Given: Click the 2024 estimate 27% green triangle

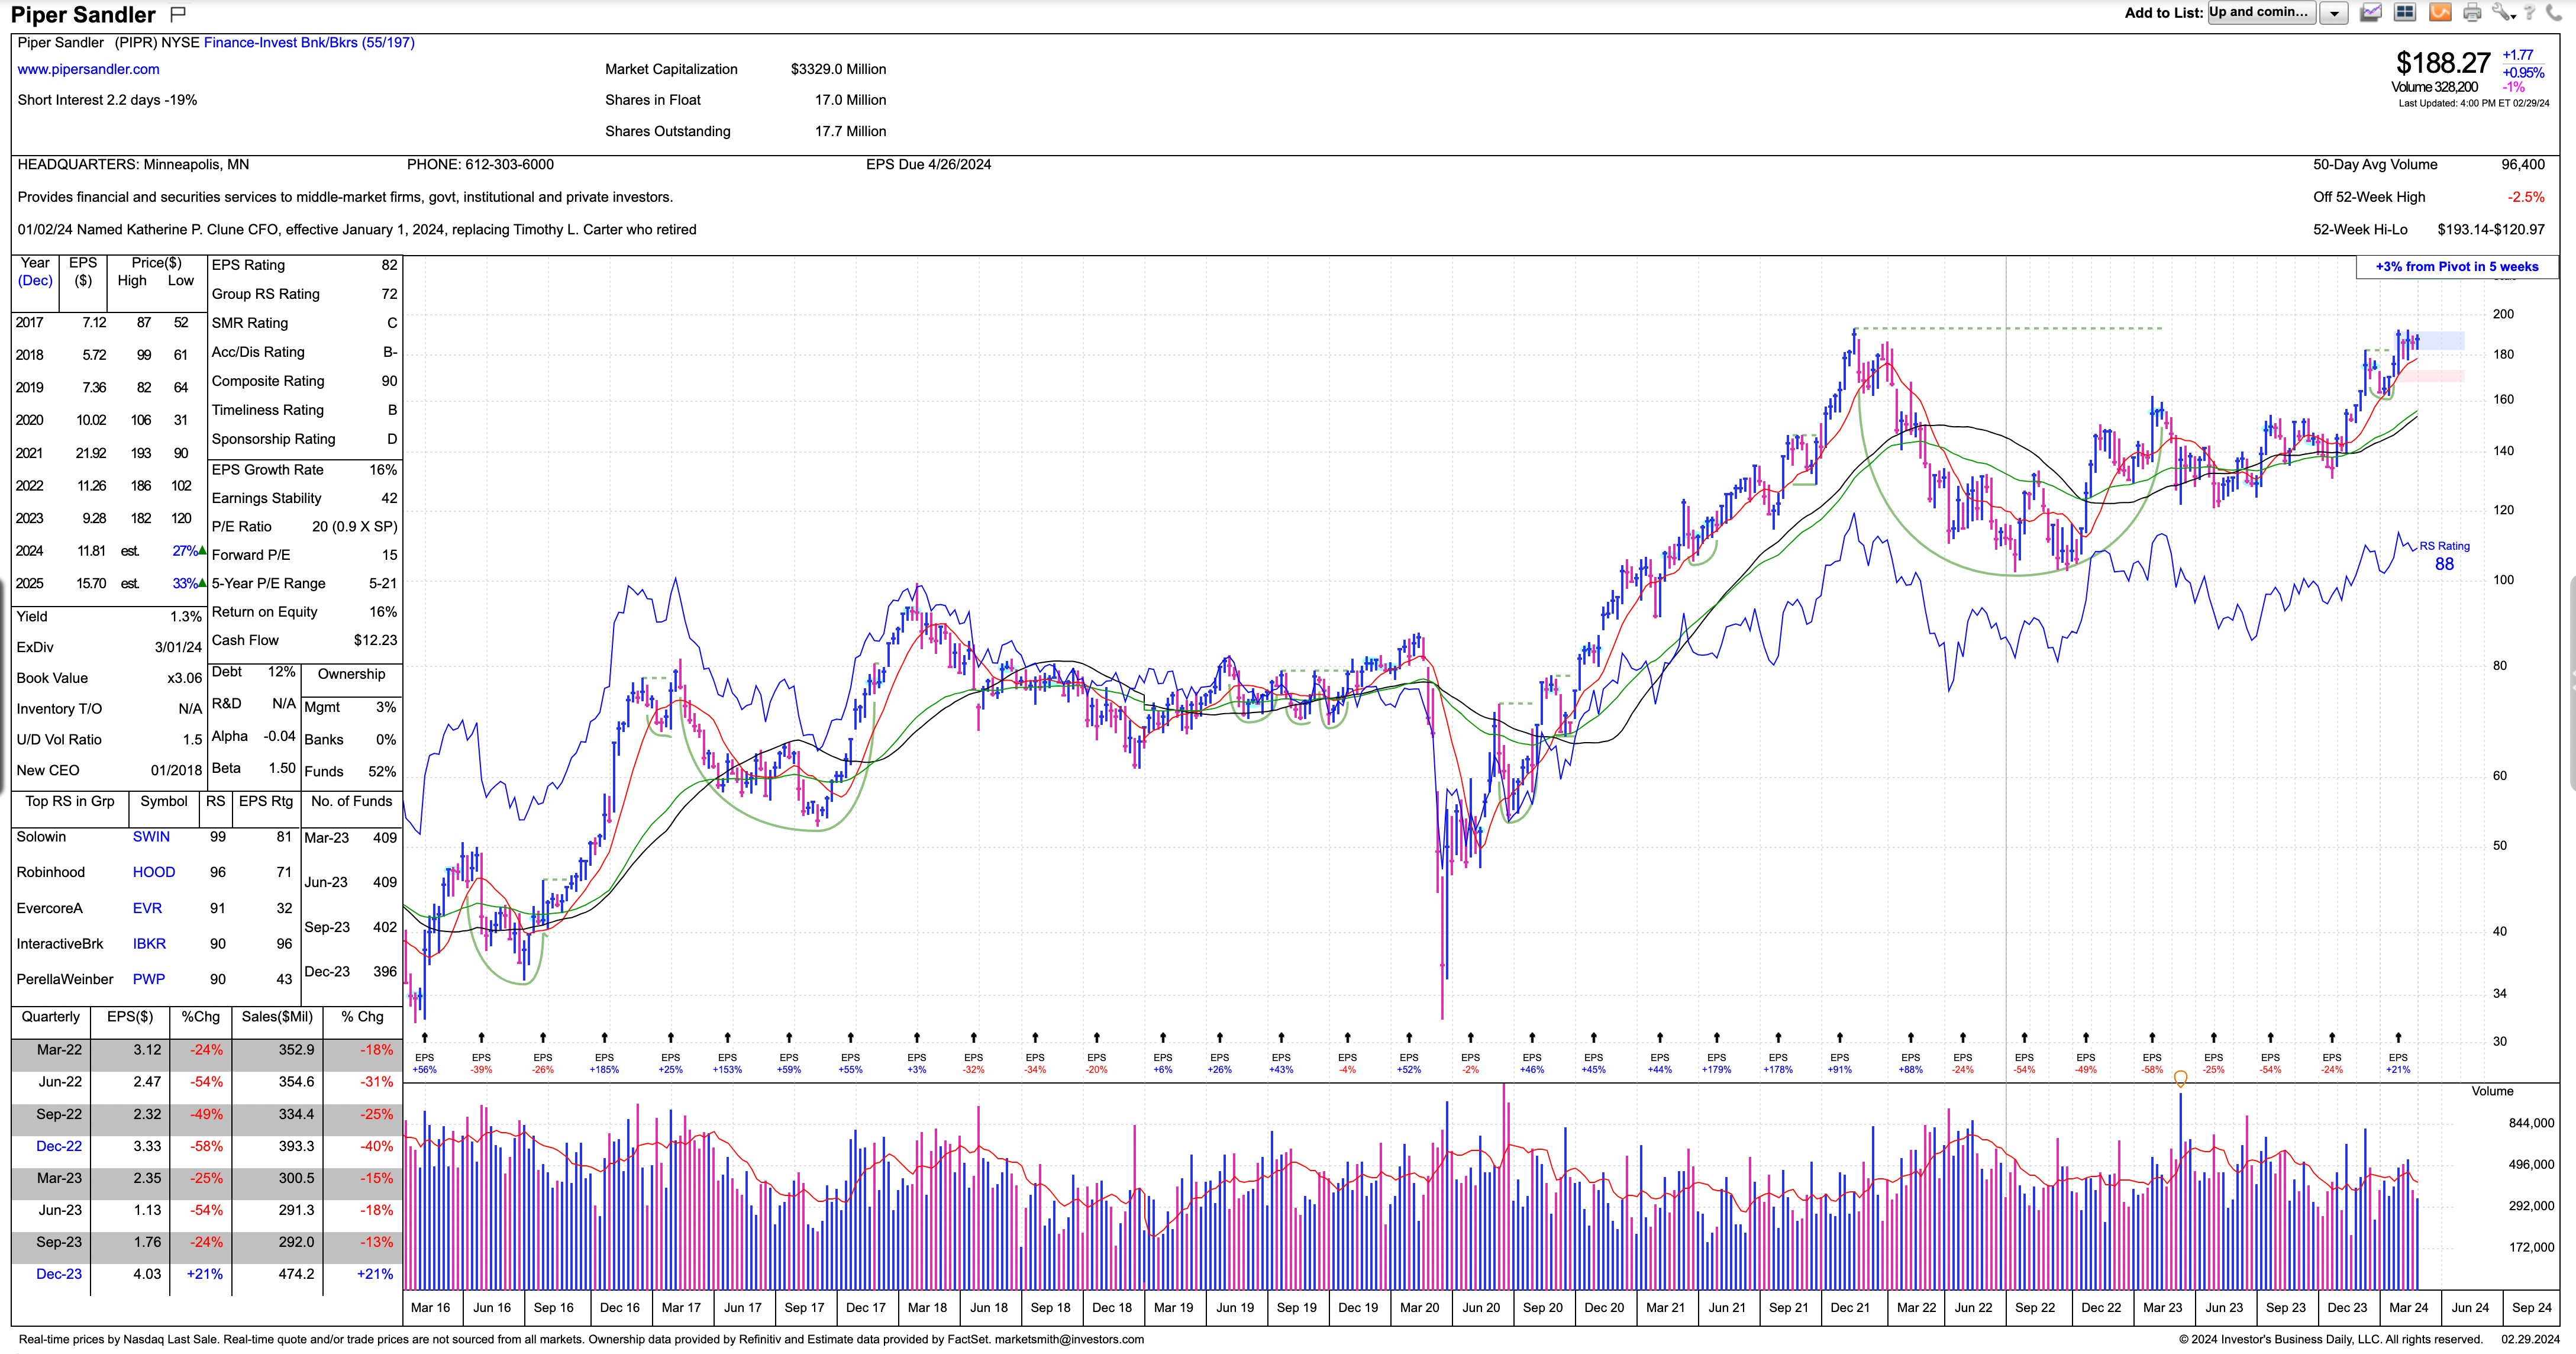Looking at the screenshot, I should (203, 550).
